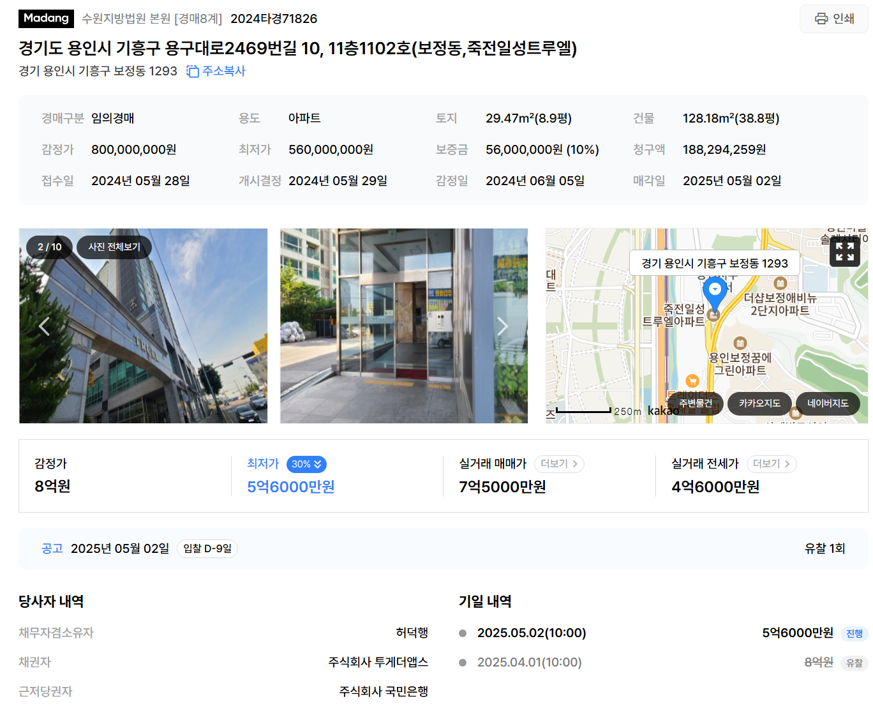Click the 기일 내역 heading

485,601
